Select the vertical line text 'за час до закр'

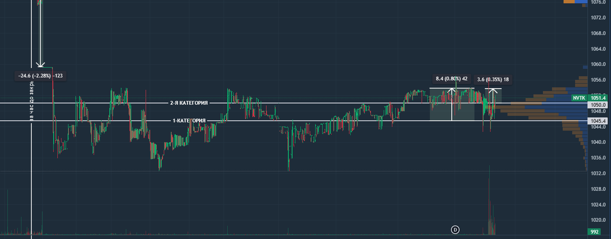click(x=32, y=101)
